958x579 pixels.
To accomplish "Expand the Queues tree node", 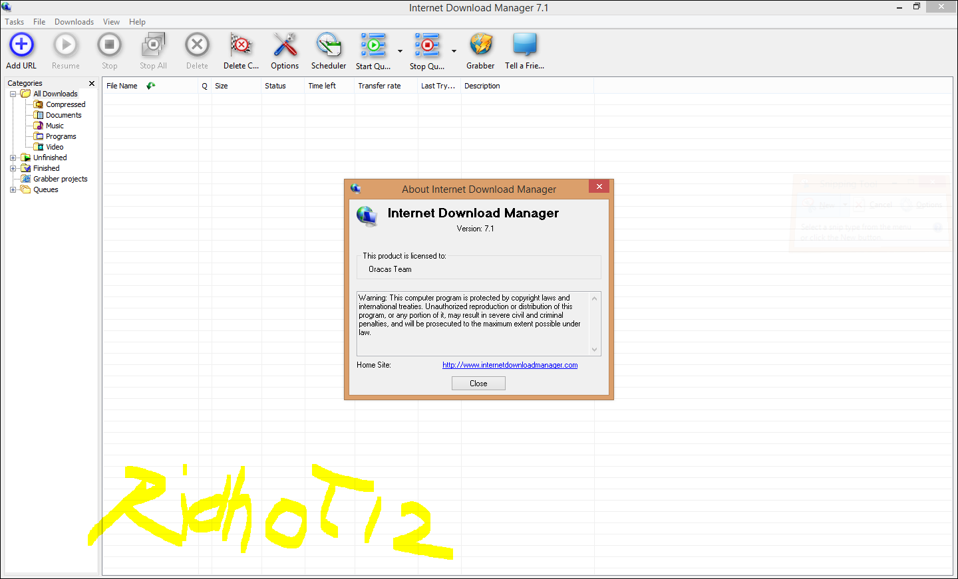I will pos(13,189).
